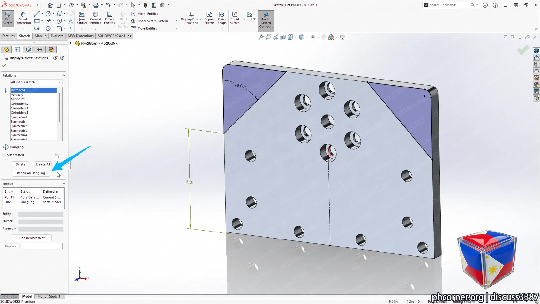Open the DimXpertManager tab icon

[x=40, y=49]
